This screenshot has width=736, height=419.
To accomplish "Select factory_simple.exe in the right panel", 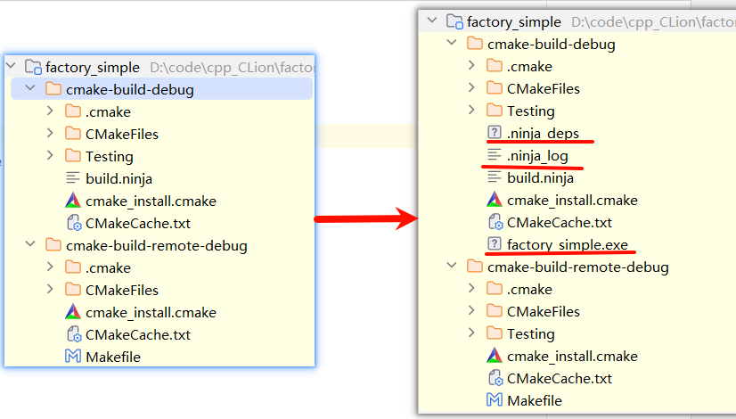I will click(x=567, y=245).
